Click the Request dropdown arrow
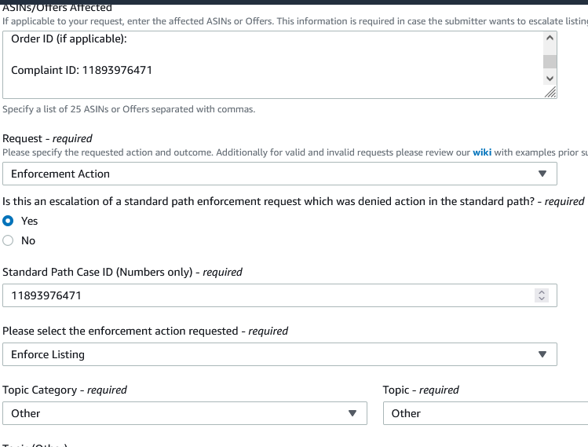This screenshot has width=588, height=447. [x=542, y=174]
